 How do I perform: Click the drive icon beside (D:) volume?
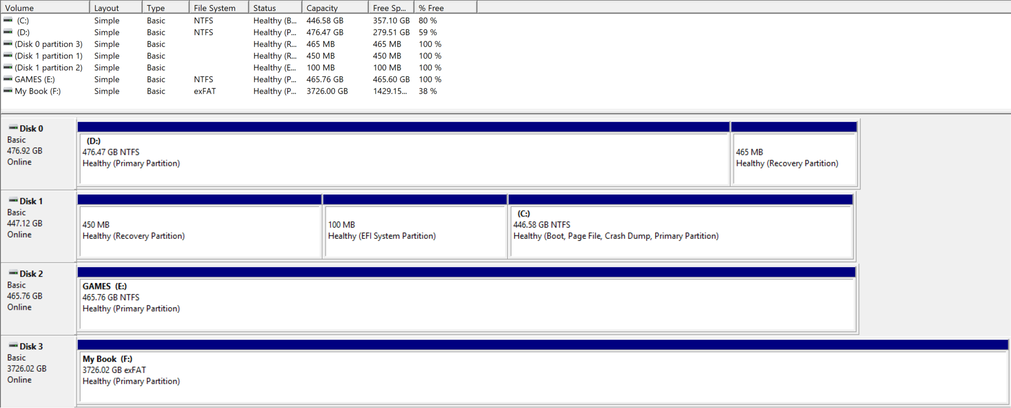coord(8,32)
